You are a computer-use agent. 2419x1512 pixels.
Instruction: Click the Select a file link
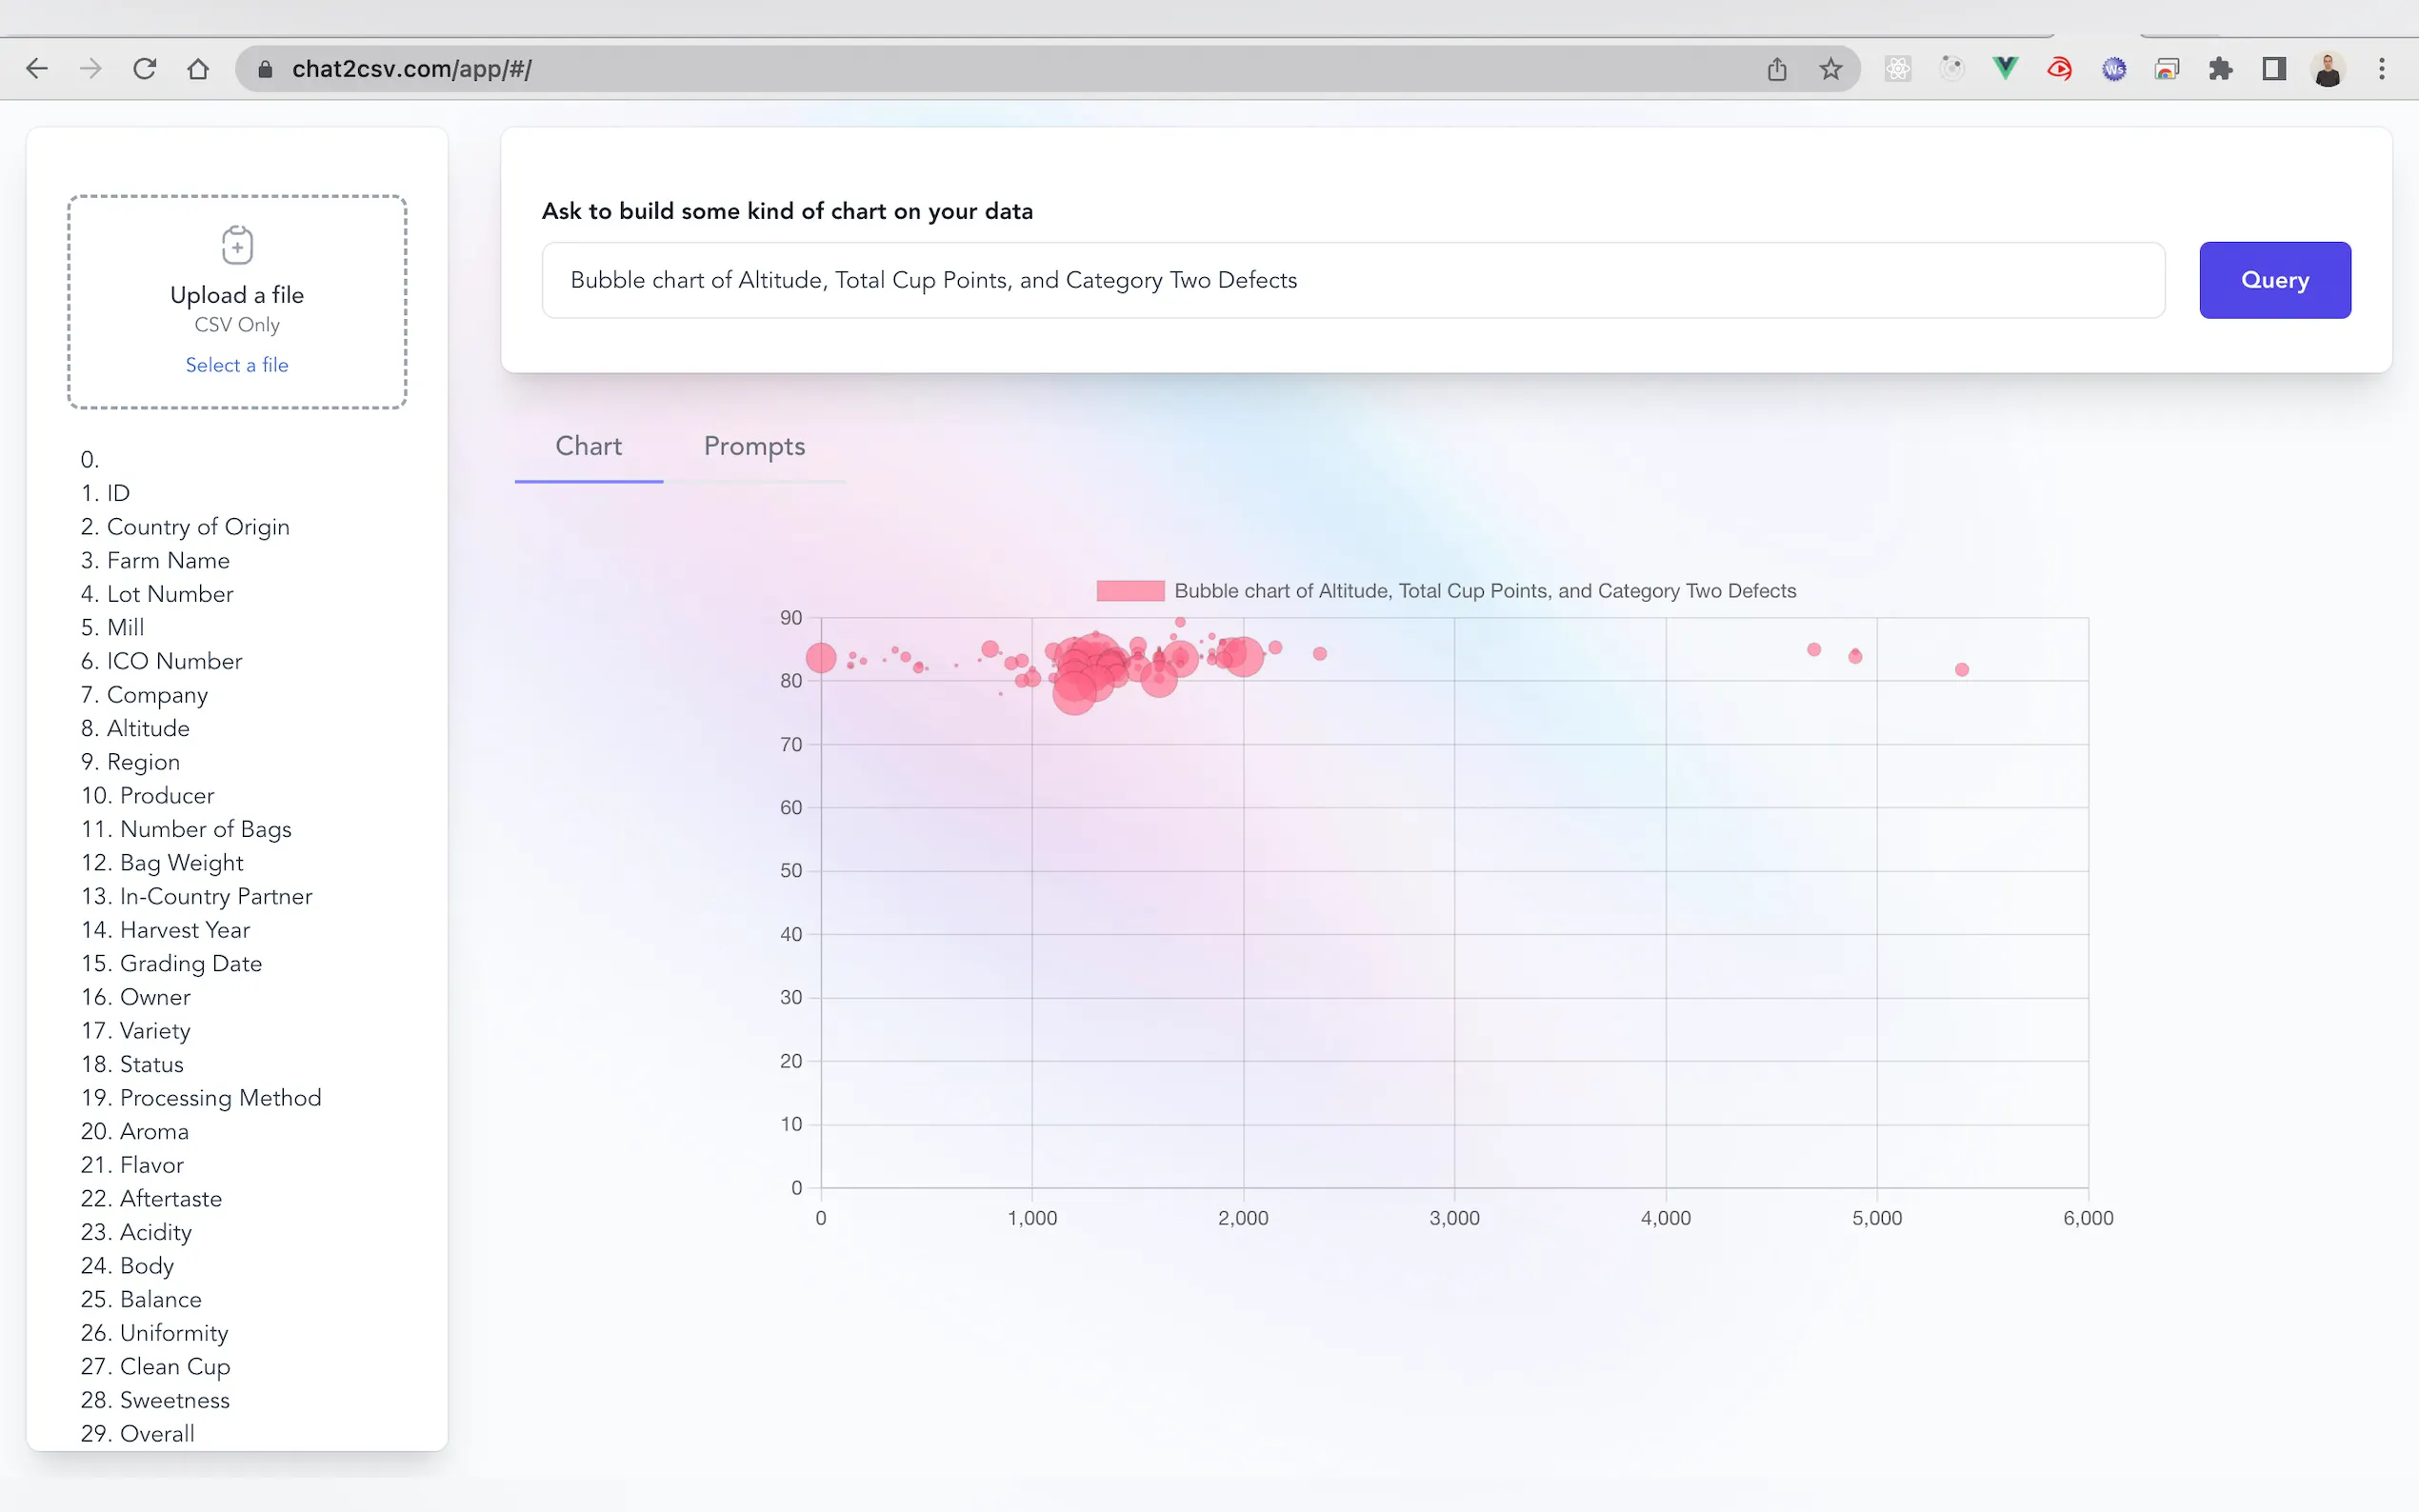coord(236,364)
